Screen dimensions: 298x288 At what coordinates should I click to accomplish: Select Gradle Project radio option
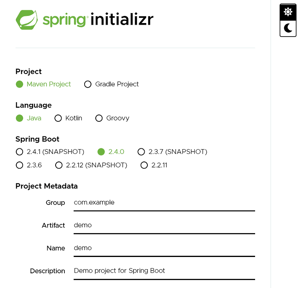(x=111, y=84)
